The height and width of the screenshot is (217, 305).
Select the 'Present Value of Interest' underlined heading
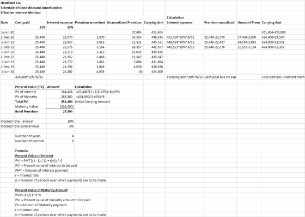34,155
